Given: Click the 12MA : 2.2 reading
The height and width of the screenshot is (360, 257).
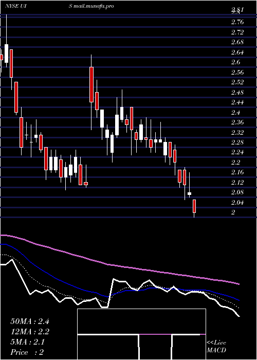Looking at the screenshot, I should click(30, 332).
